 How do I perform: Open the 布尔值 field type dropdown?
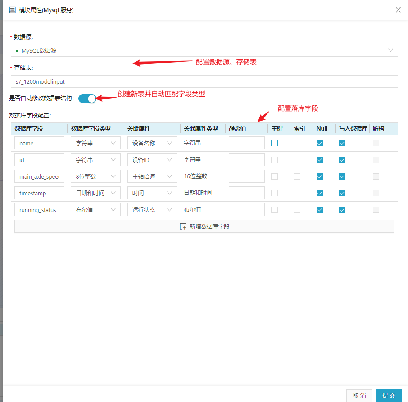[x=95, y=210]
